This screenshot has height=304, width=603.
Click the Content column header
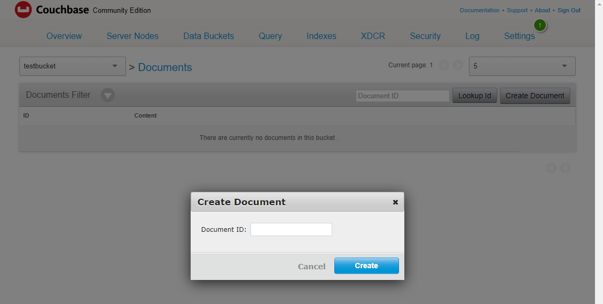coord(145,115)
